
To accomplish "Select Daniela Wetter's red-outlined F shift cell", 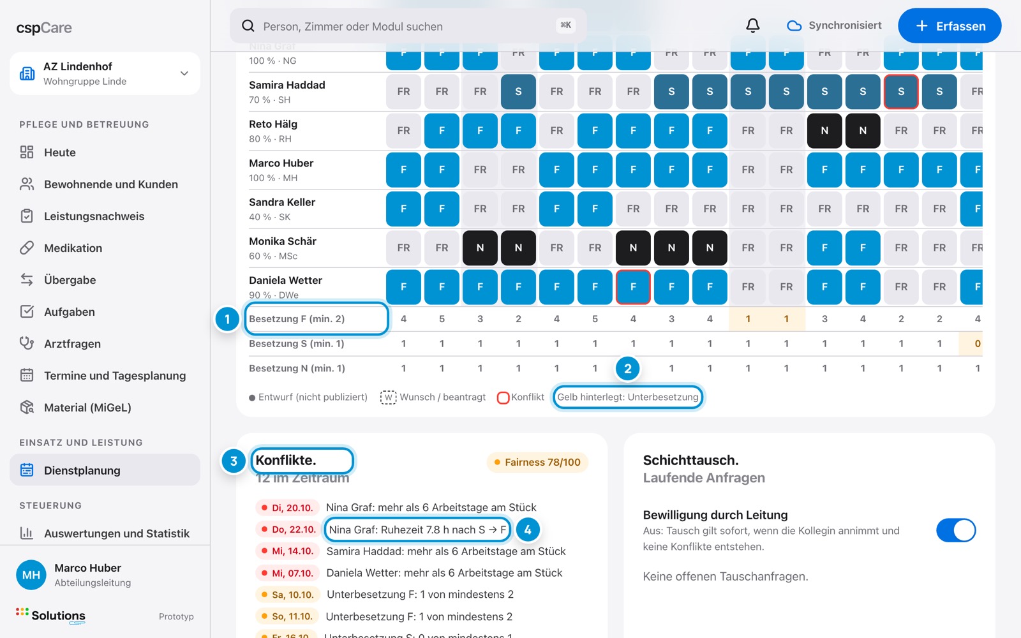I will 633,286.
